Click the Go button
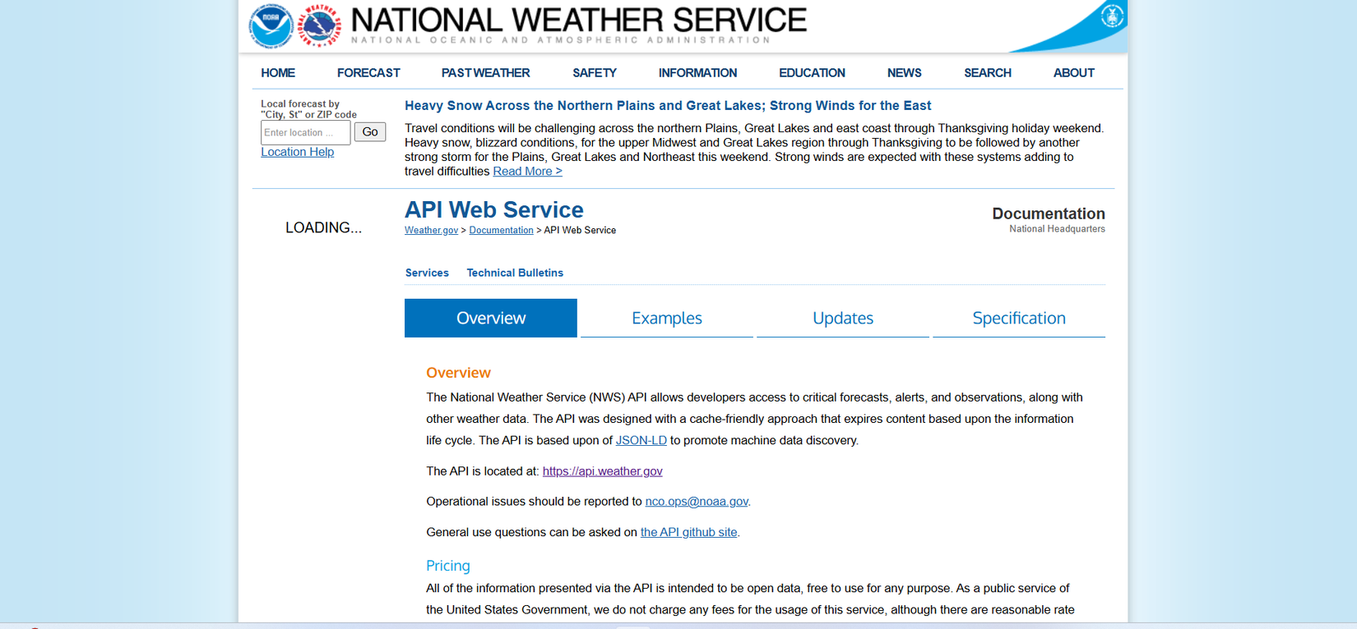Viewport: 1357px width, 629px height. point(370,131)
